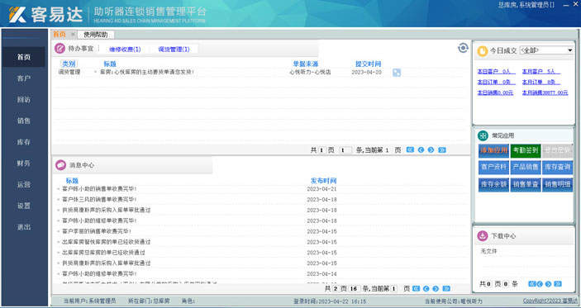Open 财务 in the left sidebar

point(24,163)
